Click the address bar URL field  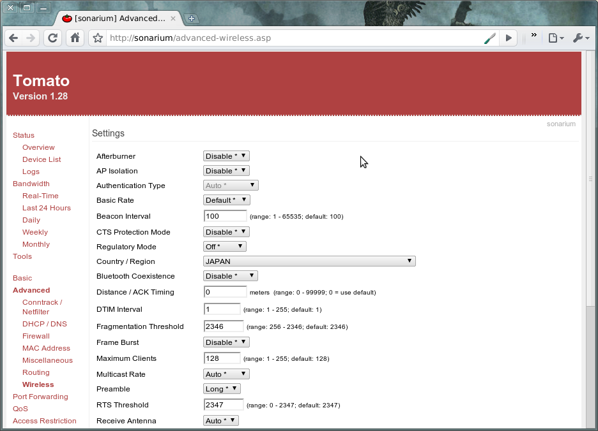[x=294, y=38]
